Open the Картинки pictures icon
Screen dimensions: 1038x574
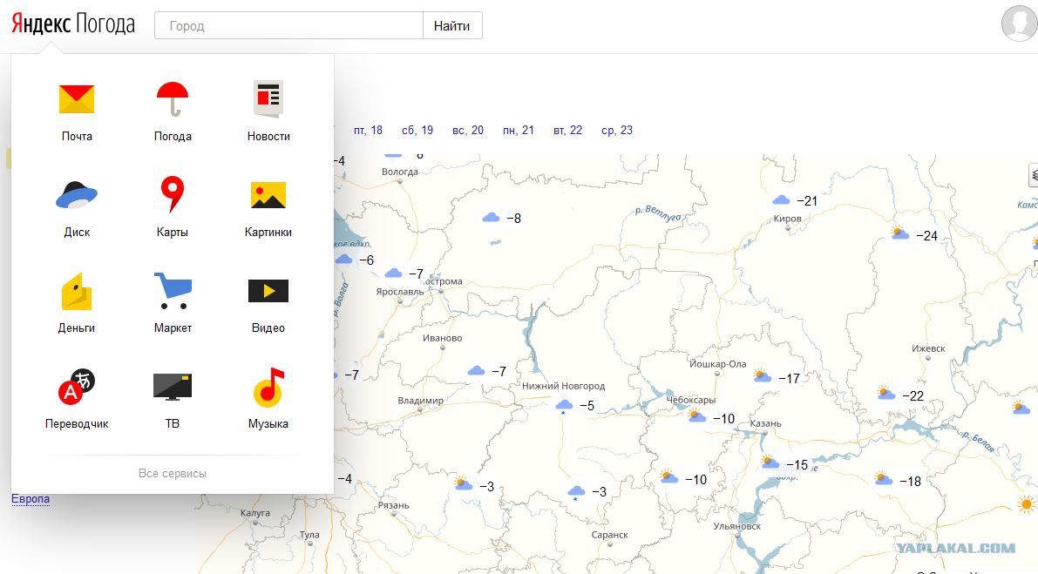coord(268,195)
